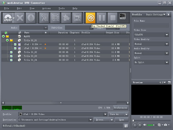The width and height of the screenshot is (173, 130).
Task: Uncheck Title 01_03 checkbox
Action: [x=11, y=56]
